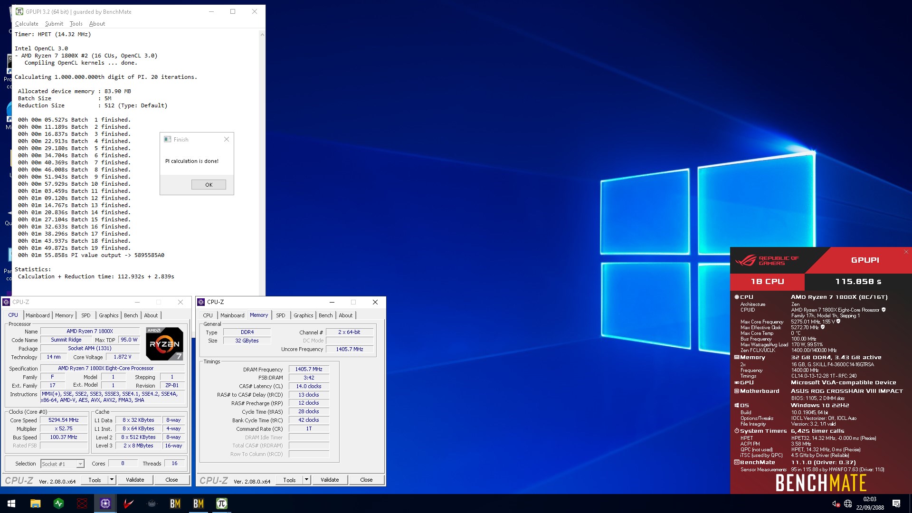Click the Code Name field Summit Ridge
The height and width of the screenshot is (513, 912).
coord(66,340)
